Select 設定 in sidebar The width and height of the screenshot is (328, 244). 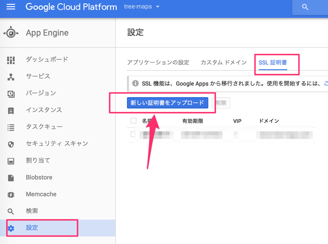58,228
